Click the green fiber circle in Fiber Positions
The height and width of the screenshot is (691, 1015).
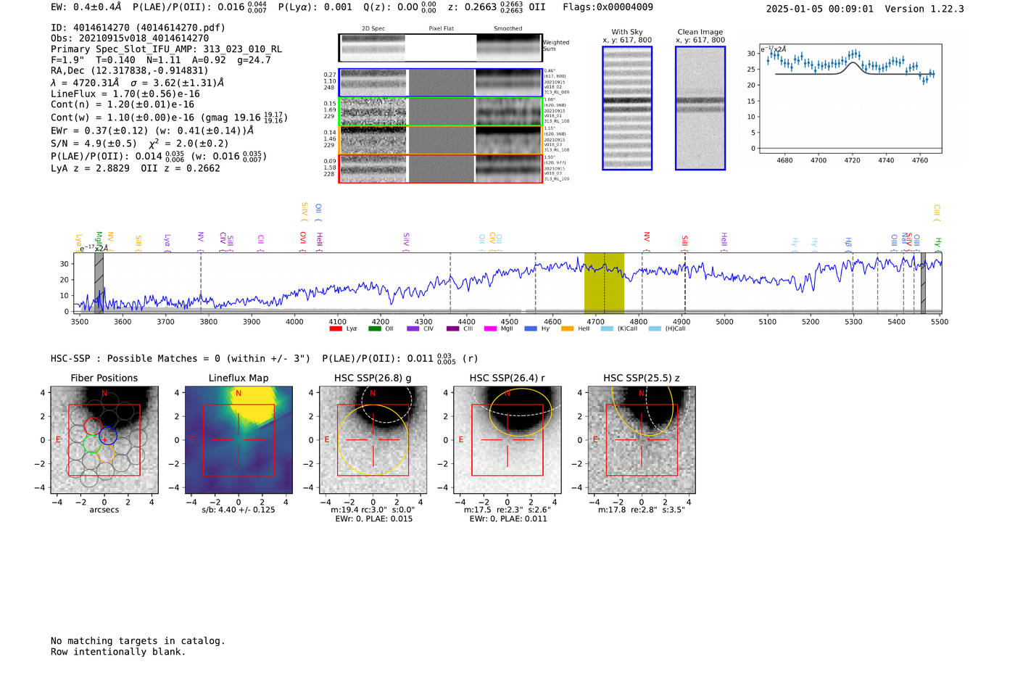pos(92,444)
